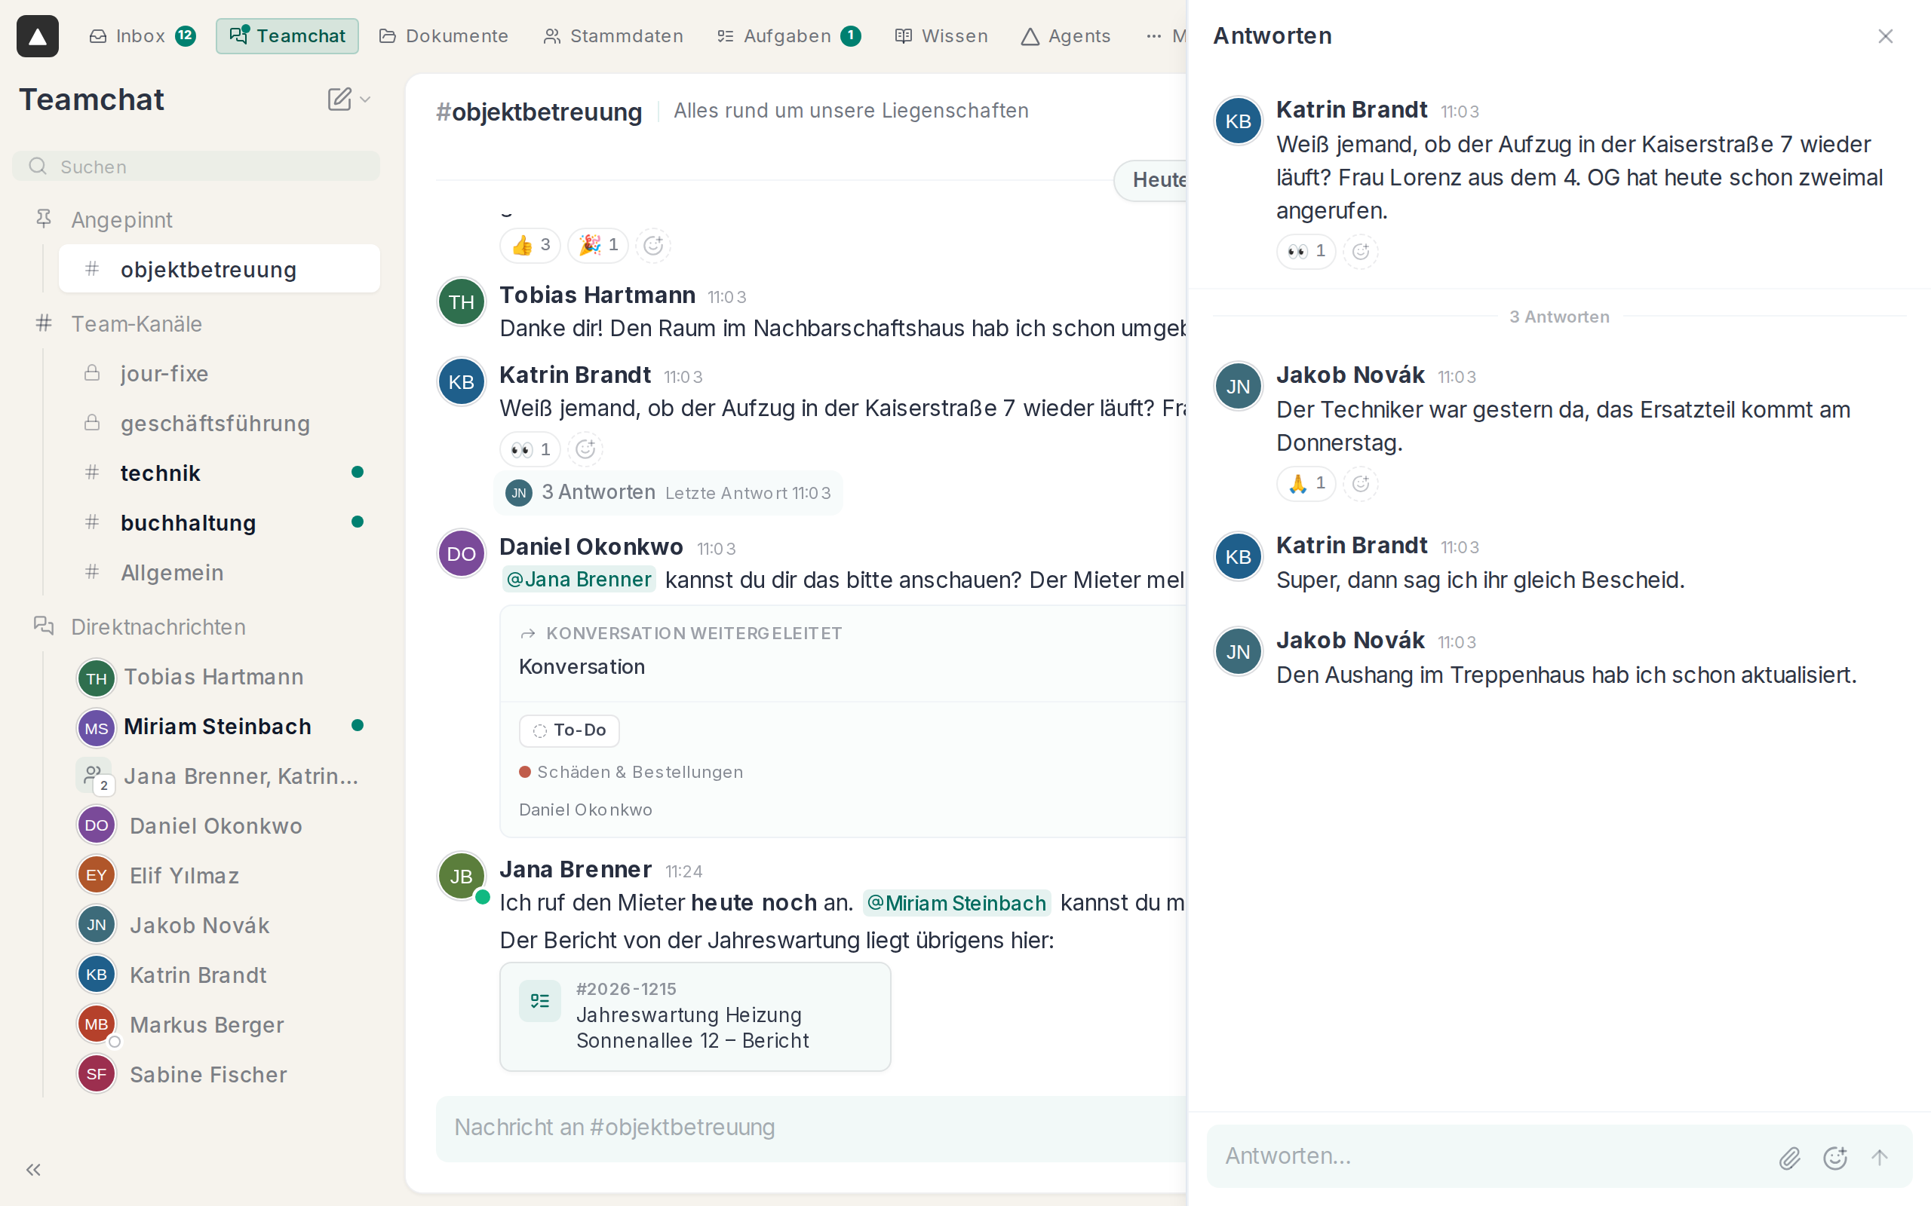
Task: Open the Stammdaten tab
Action: (612, 36)
